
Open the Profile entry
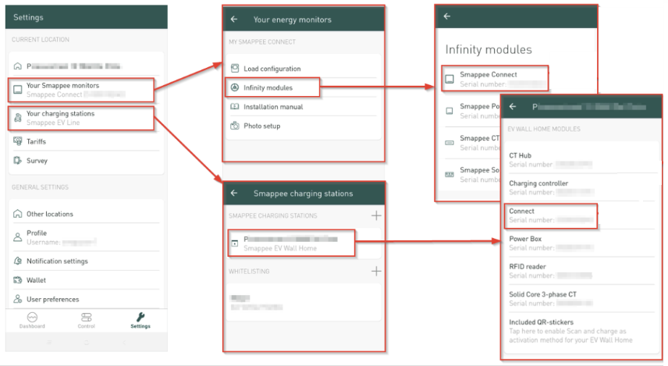86,237
